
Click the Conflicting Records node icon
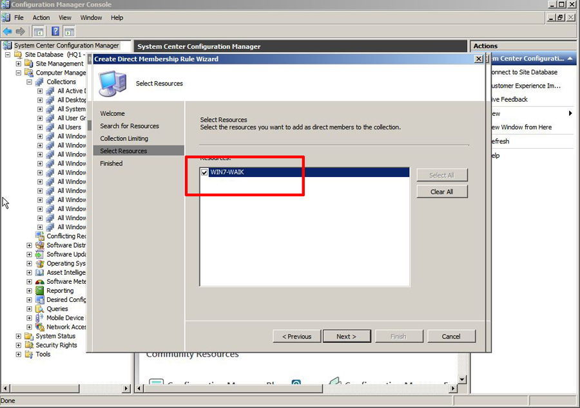click(x=39, y=236)
